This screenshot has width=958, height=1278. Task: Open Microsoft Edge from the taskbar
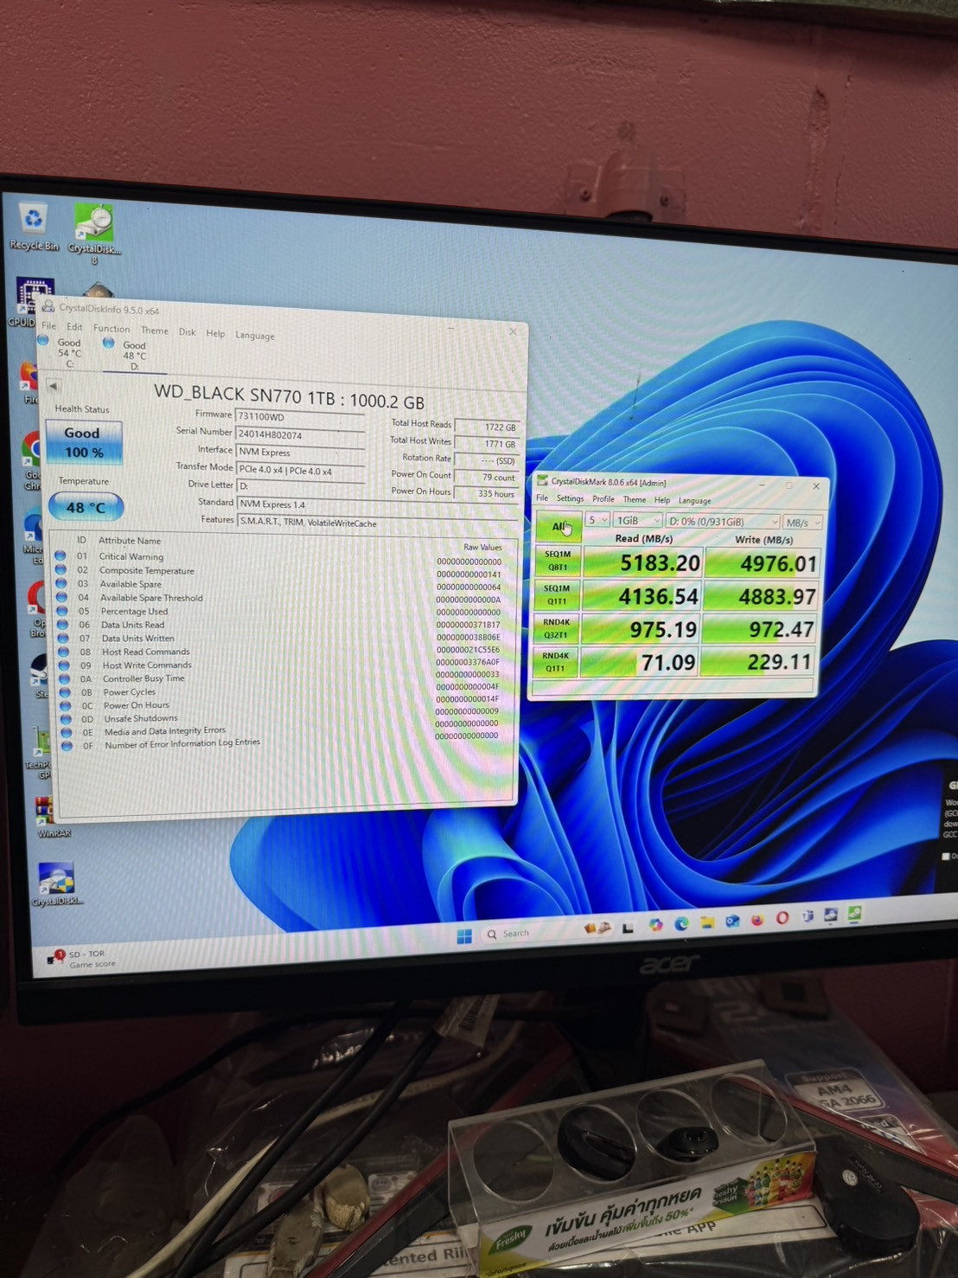click(x=681, y=923)
